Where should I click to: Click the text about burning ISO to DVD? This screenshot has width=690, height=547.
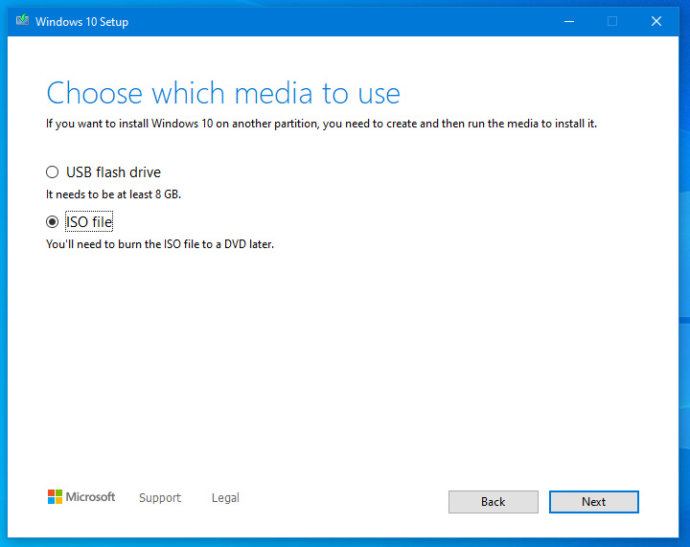coord(160,244)
